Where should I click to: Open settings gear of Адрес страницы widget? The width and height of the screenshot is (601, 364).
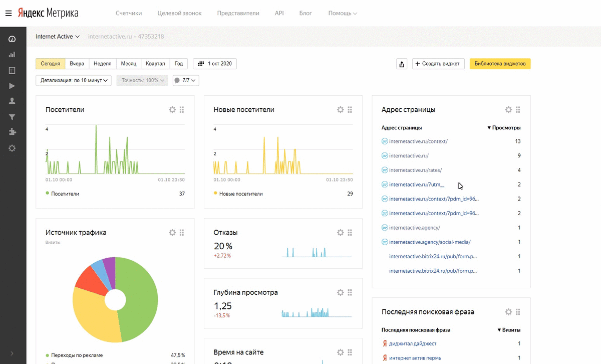click(x=508, y=110)
